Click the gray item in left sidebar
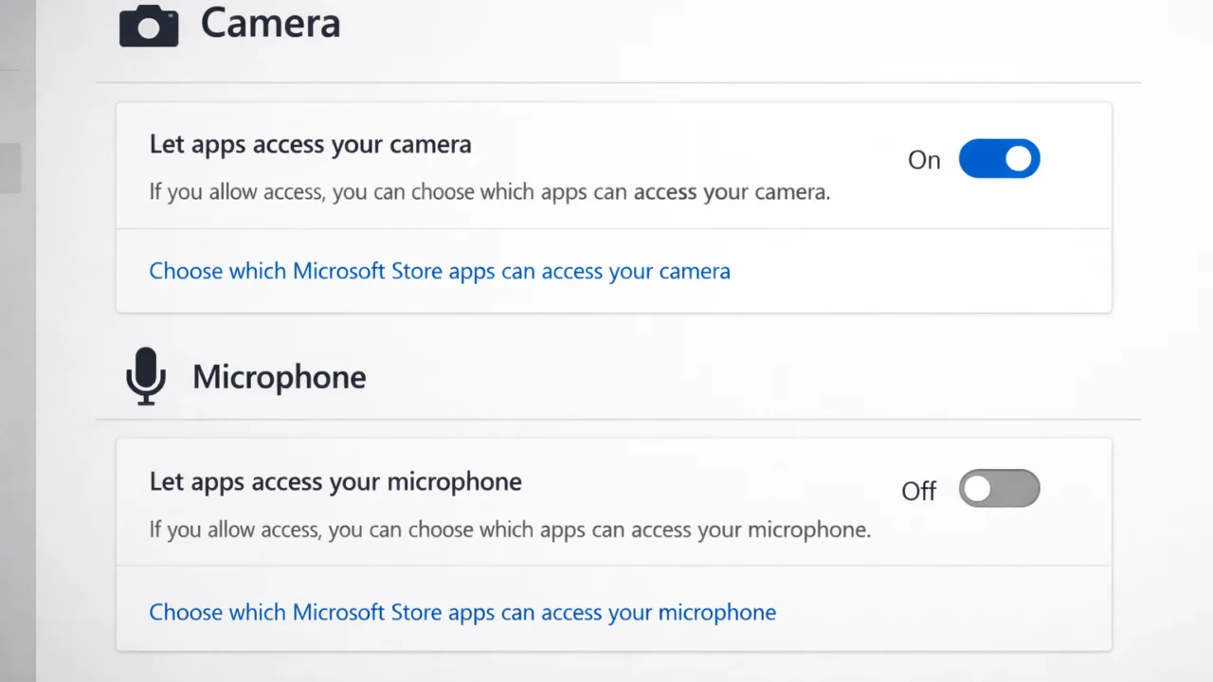Viewport: 1213px width, 682px height. (x=9, y=168)
